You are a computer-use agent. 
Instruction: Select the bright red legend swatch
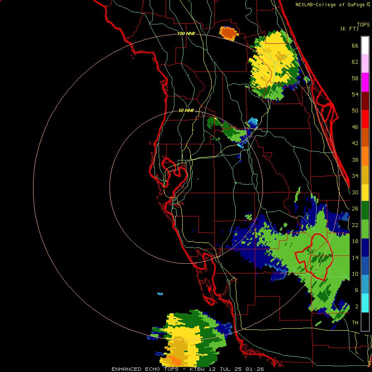click(365, 119)
